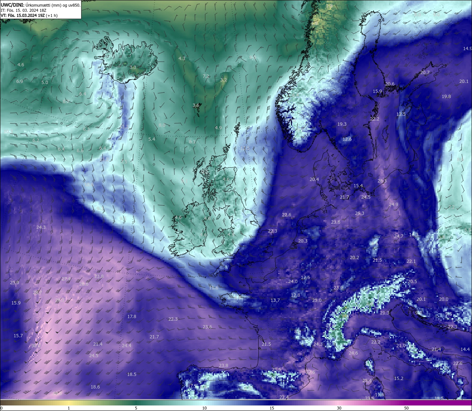Select the 22.1 value label
The height and width of the screenshot is (411, 472).
411,261
